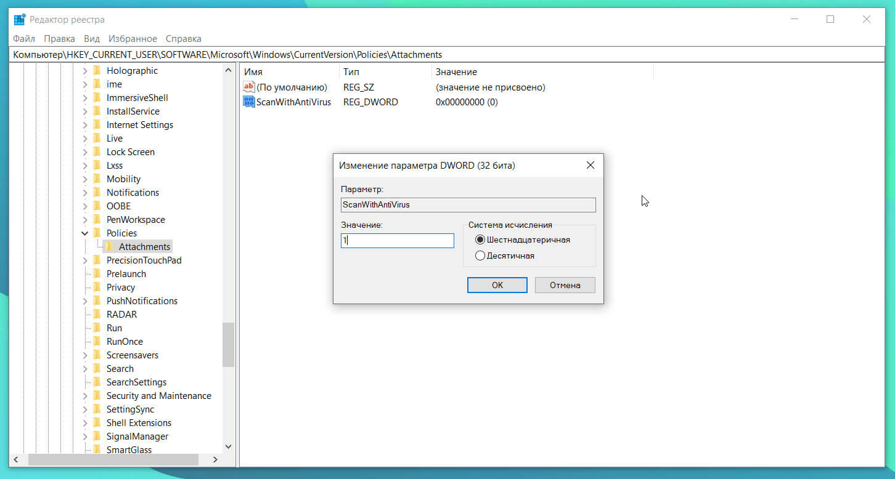Expand the Notifications tree node
The image size is (895, 479).
click(85, 193)
